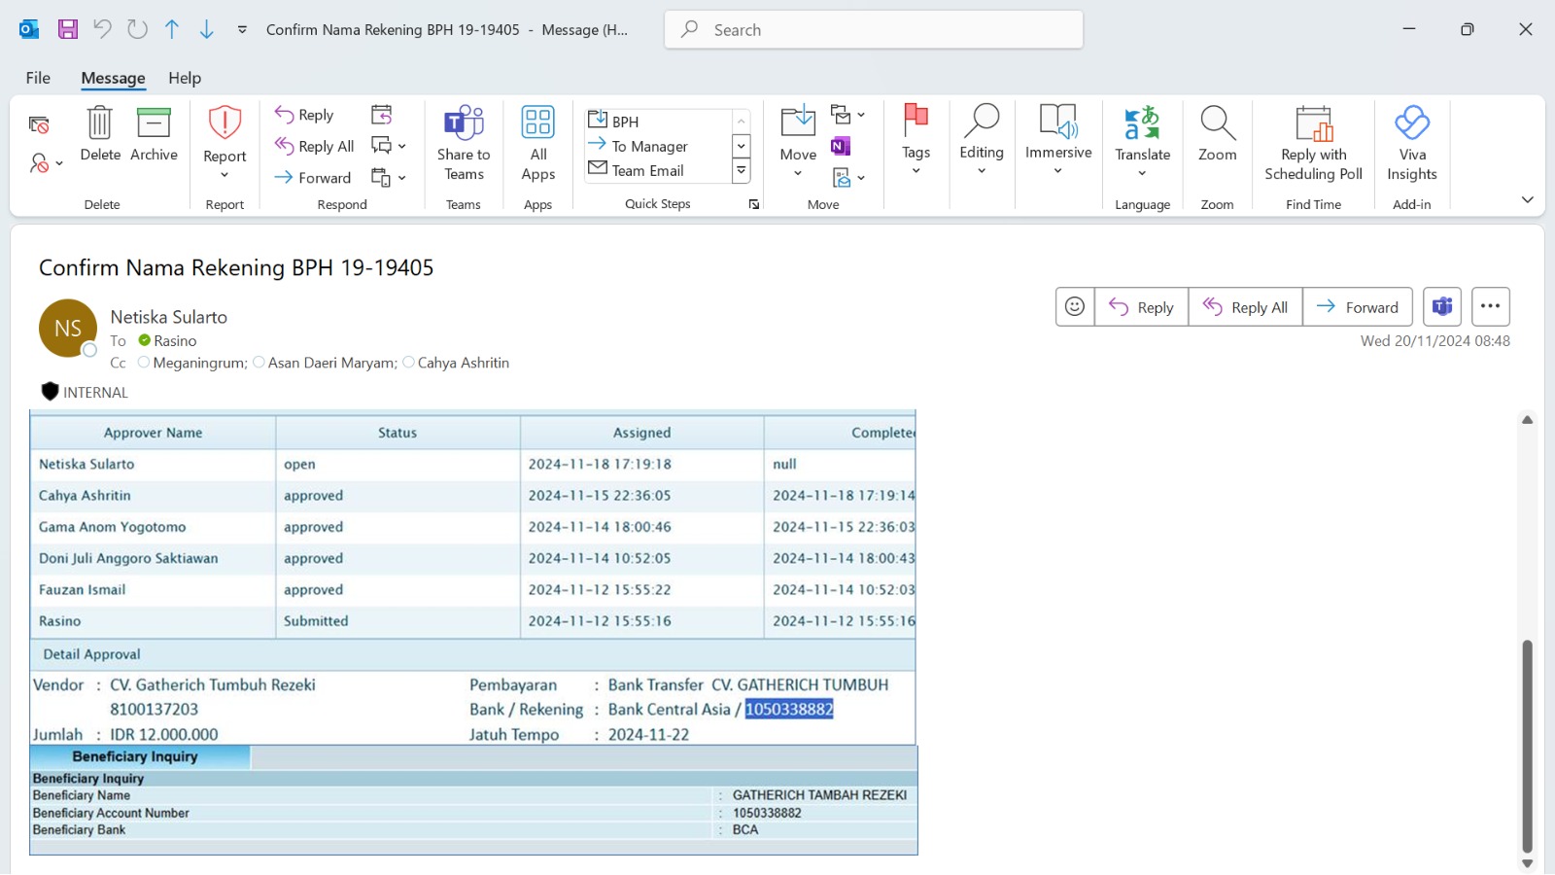Expand the Tags dropdown menu
This screenshot has width=1555, height=875.
pos(916,171)
